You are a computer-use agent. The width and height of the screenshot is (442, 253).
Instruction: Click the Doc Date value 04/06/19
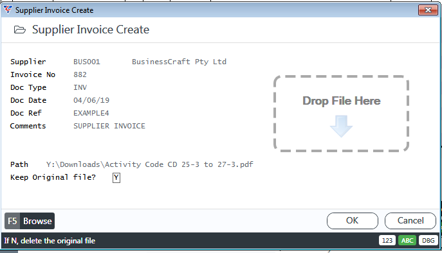(91, 100)
